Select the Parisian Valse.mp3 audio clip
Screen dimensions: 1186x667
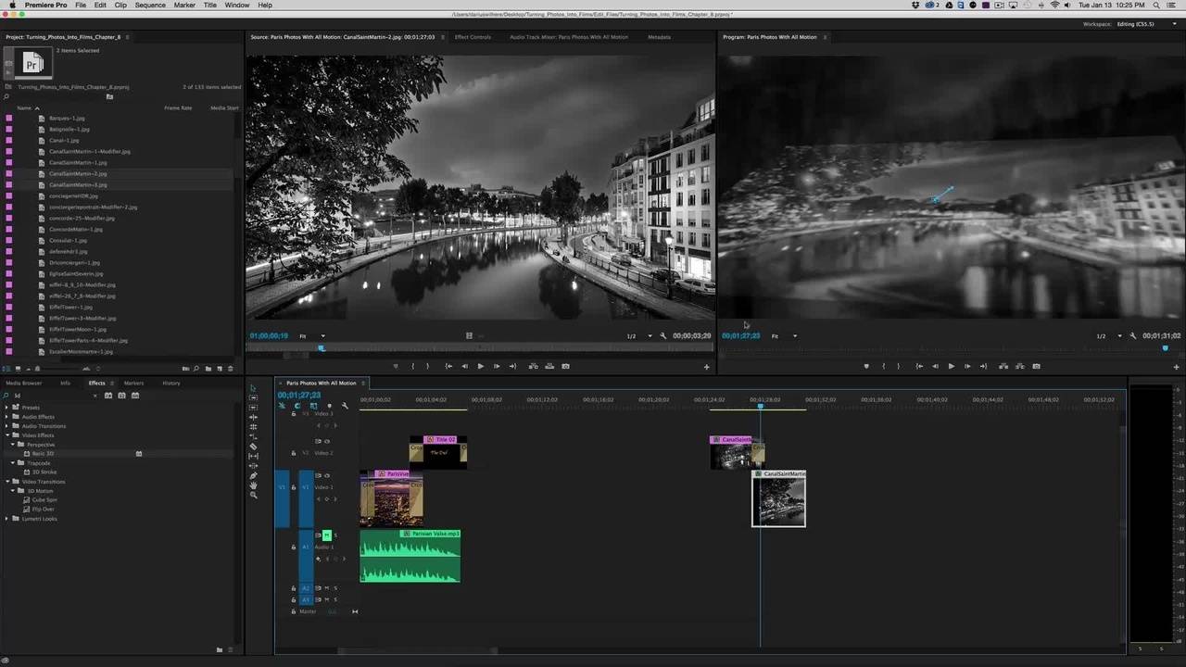coord(410,560)
